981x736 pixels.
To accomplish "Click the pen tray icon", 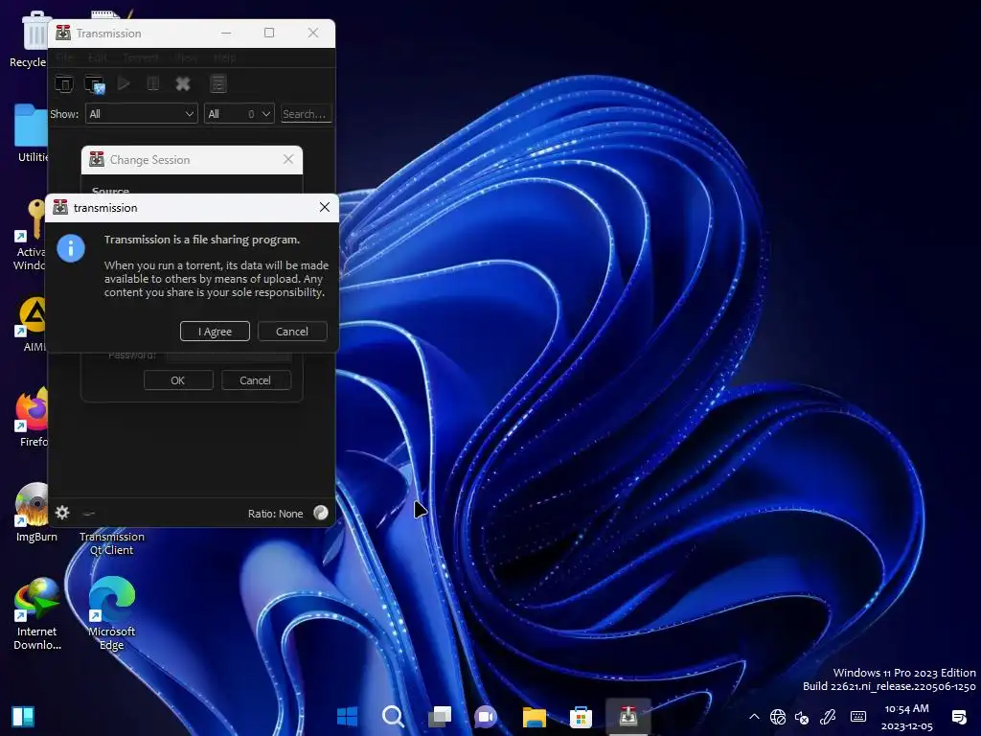I will 829,717.
